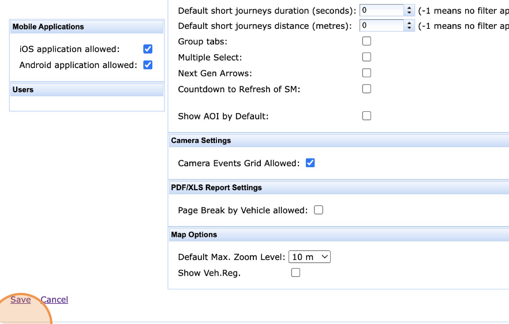The height and width of the screenshot is (324, 509).
Task: Tick the Show Veh.Reg. checkbox
Action: tap(296, 273)
